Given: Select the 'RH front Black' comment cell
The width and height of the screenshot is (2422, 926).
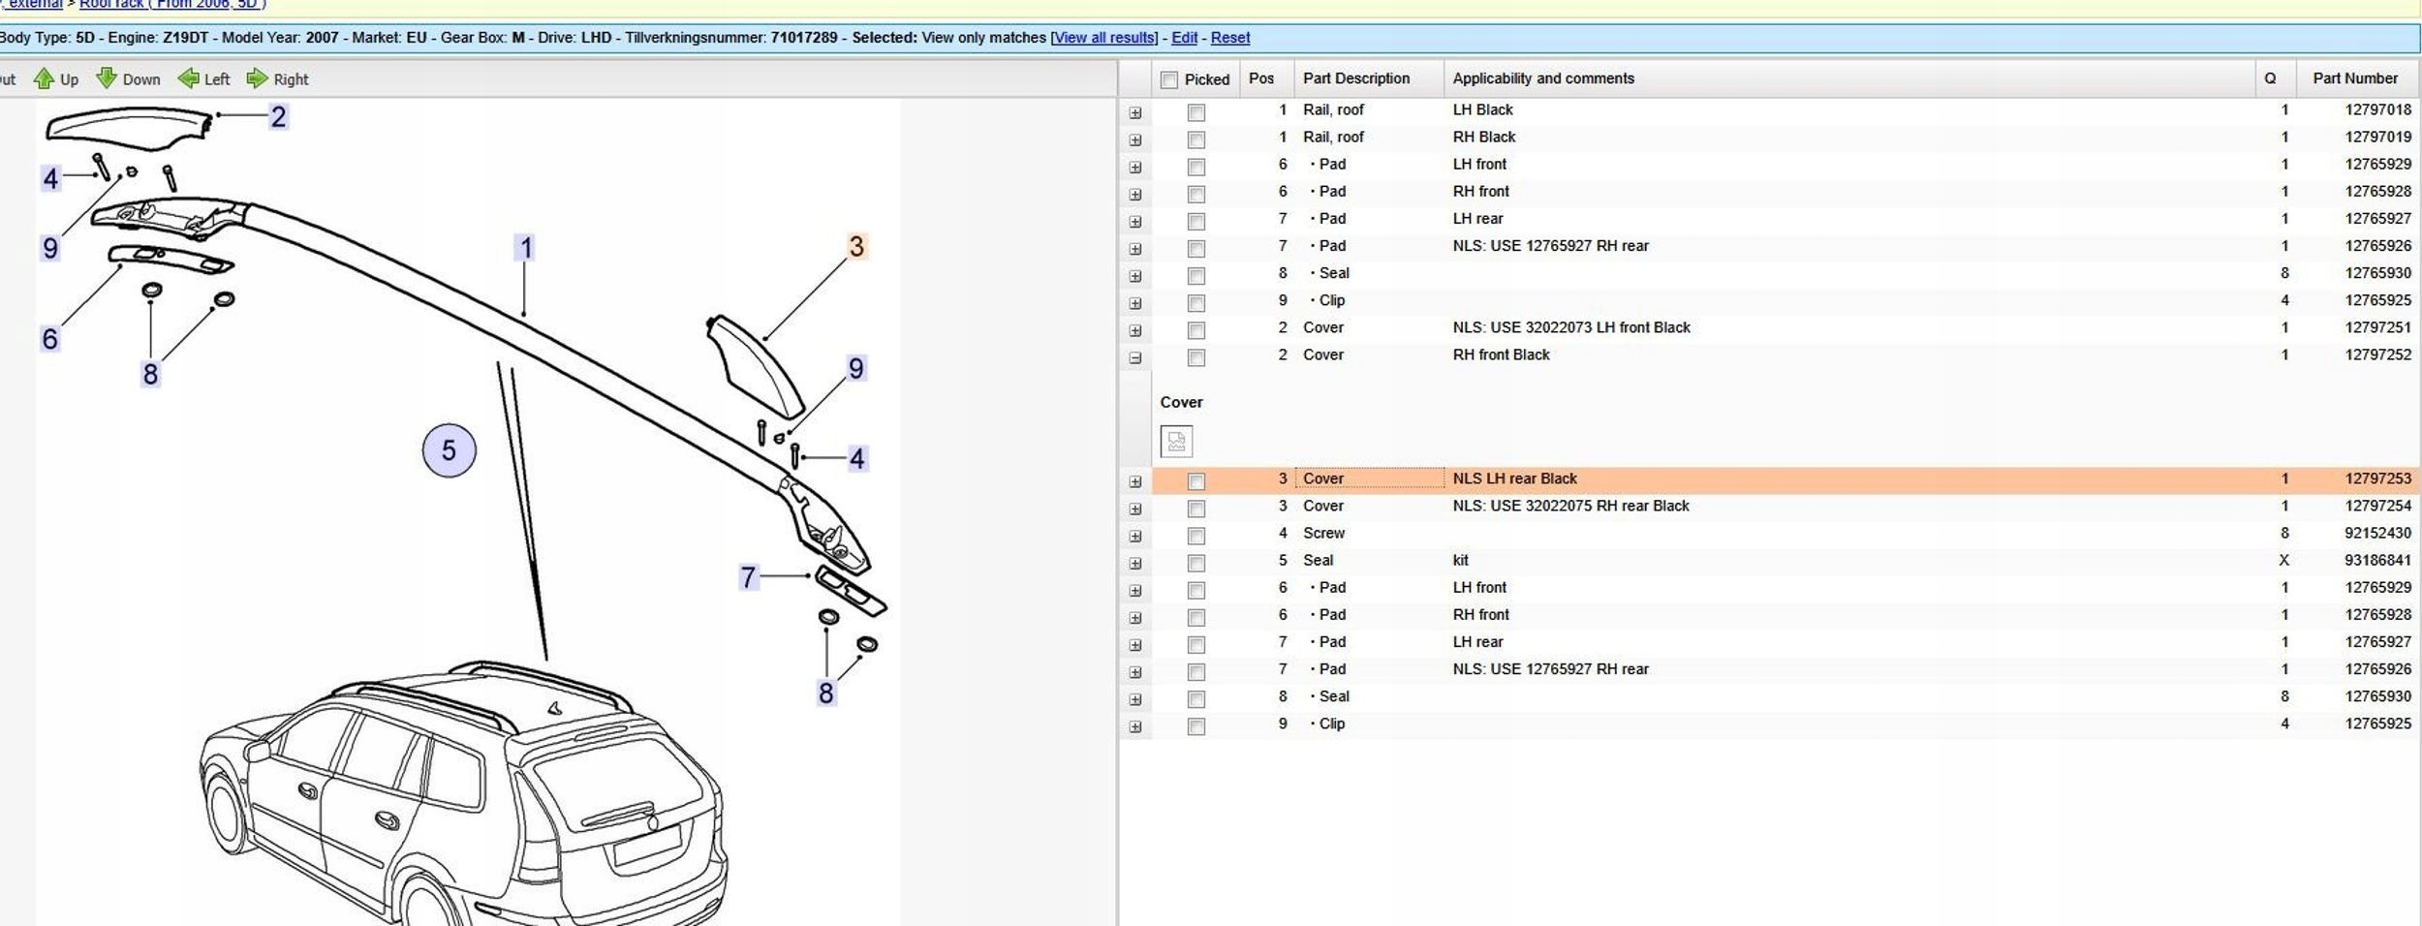Looking at the screenshot, I should [x=1501, y=355].
